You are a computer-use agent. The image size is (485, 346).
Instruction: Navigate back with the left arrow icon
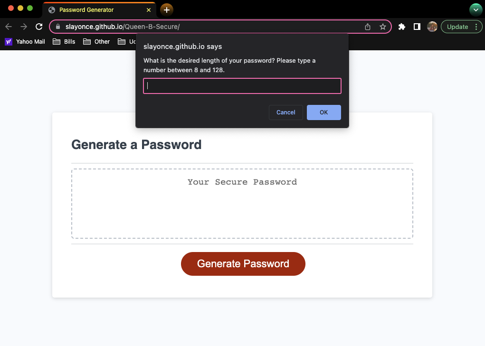[x=8, y=27]
